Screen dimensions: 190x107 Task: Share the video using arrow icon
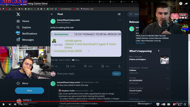click(186, 4)
